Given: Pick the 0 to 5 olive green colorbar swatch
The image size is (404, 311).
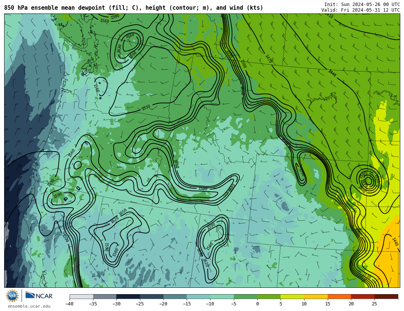Looking at the screenshot, I should 269,296.
